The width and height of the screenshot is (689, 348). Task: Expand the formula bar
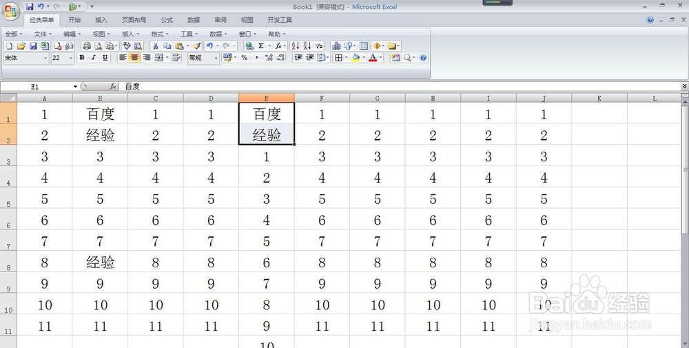684,86
